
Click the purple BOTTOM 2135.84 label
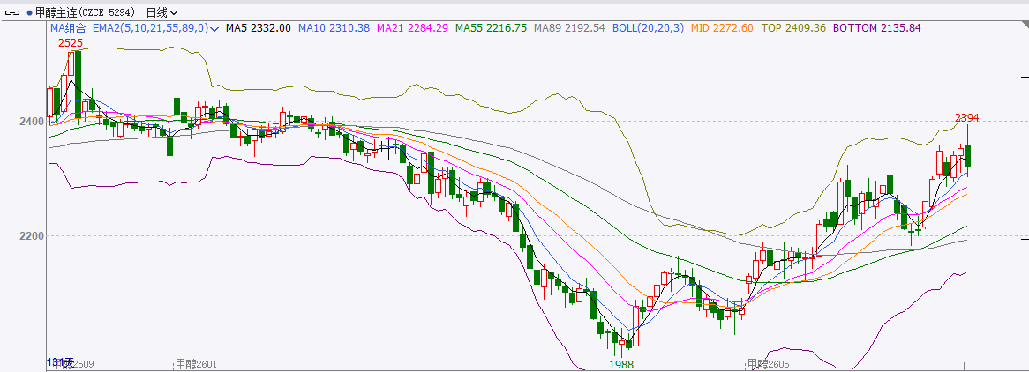tap(876, 28)
